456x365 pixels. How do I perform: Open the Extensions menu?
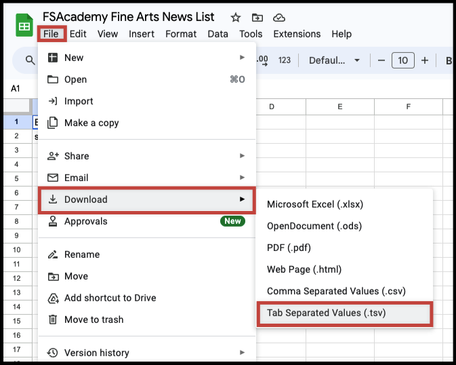(x=297, y=34)
